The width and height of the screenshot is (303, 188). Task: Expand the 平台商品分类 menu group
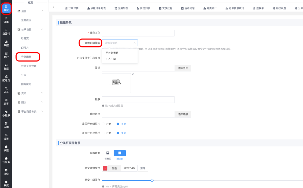point(42,111)
